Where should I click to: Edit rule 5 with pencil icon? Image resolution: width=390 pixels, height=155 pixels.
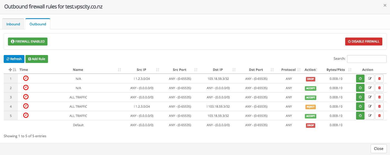click(370, 116)
